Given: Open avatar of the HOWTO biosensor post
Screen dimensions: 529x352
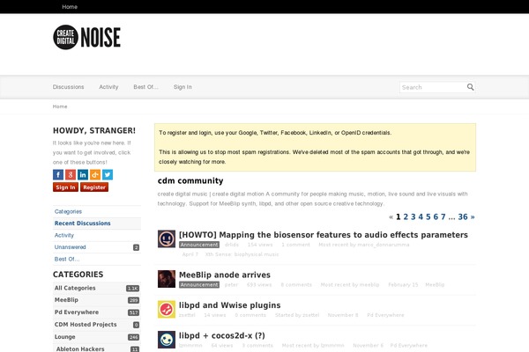Looking at the screenshot, I should 167,238.
